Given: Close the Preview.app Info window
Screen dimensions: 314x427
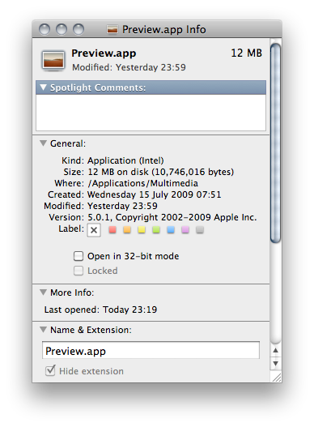Looking at the screenshot, I should [x=45, y=29].
